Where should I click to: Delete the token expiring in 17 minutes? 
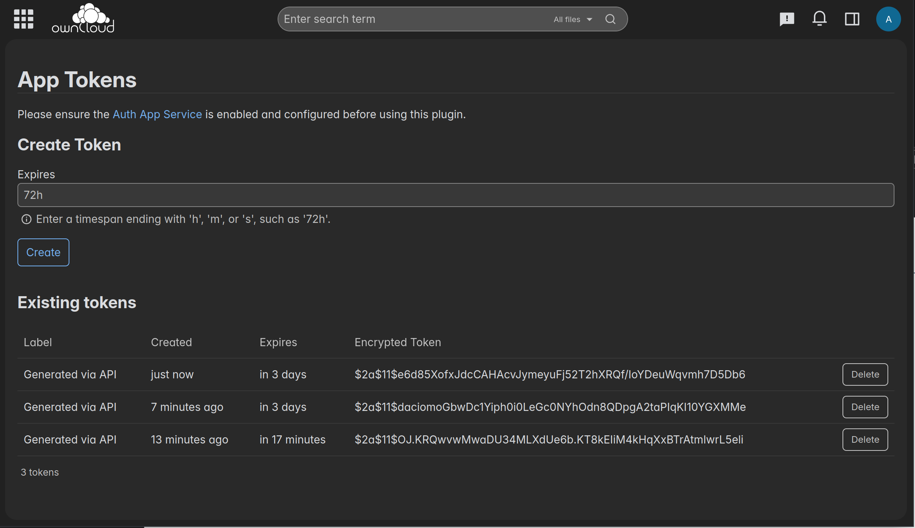click(865, 440)
